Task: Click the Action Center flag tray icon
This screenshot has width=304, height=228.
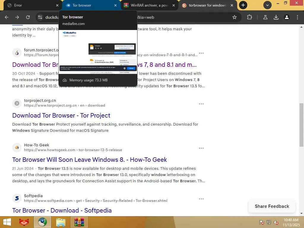Action: tap(262, 222)
